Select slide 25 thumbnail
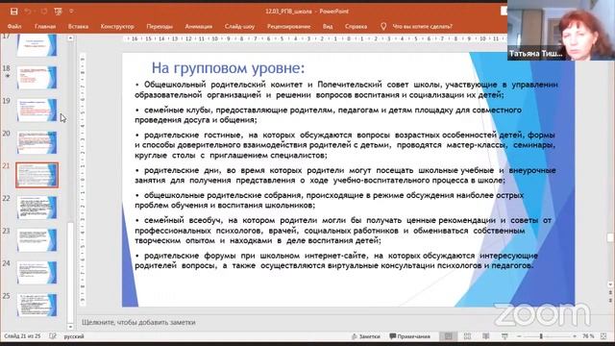The height and width of the screenshot is (346, 615). click(37, 306)
